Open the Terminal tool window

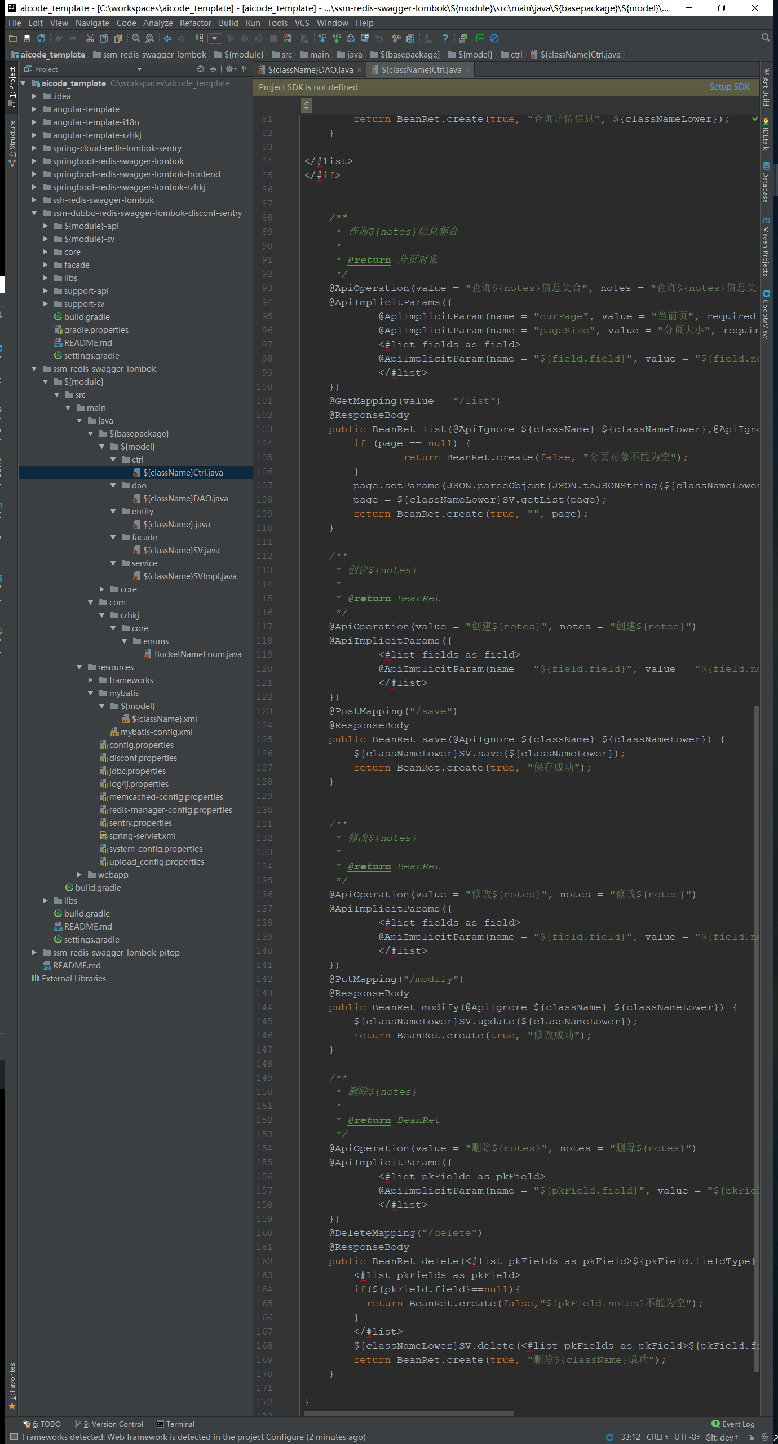tap(175, 1424)
